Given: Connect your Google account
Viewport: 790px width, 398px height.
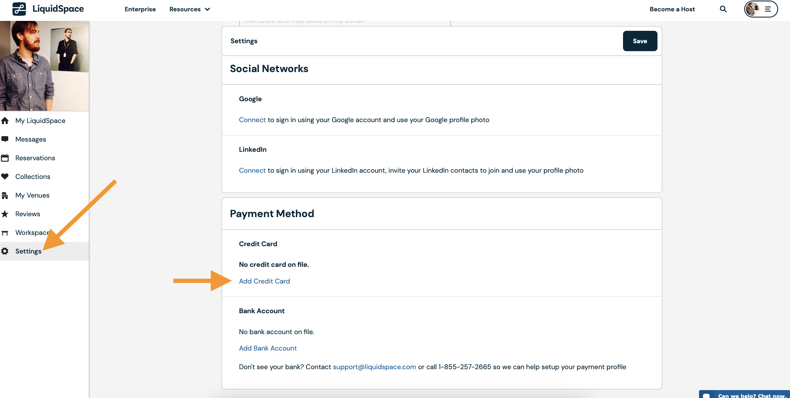Looking at the screenshot, I should point(252,120).
